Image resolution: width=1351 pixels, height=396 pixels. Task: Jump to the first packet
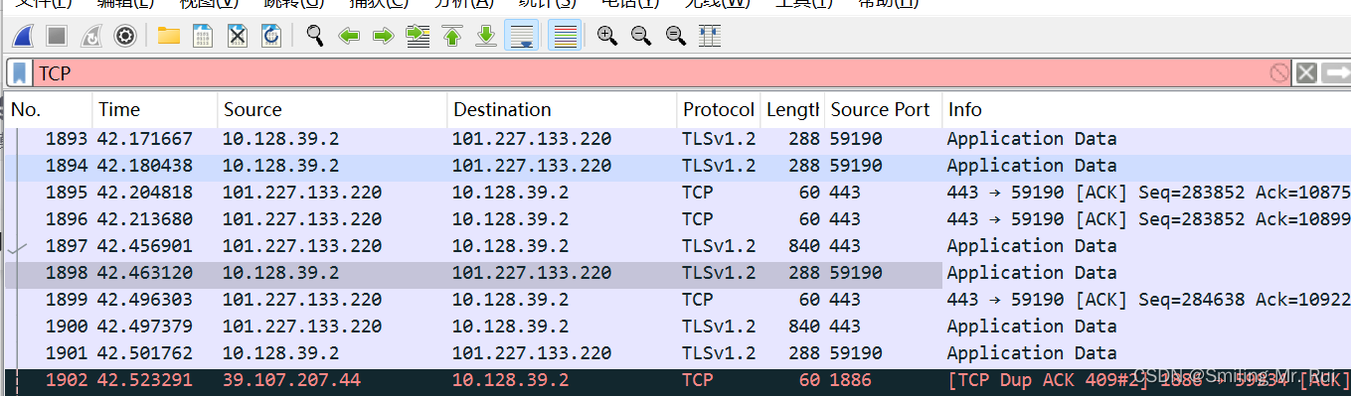pyautogui.click(x=452, y=37)
